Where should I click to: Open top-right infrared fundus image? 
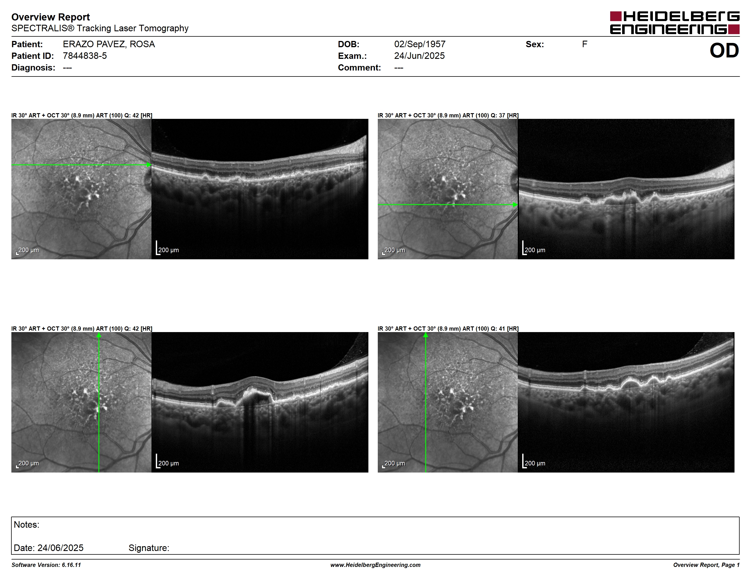click(x=447, y=189)
